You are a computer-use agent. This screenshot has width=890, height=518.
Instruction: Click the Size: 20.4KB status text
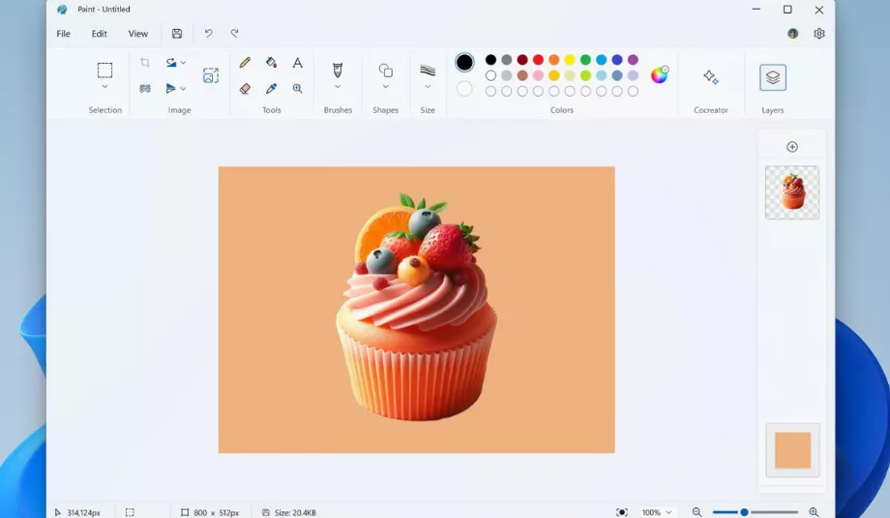[x=295, y=512]
